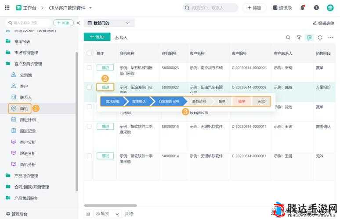Click 跟进 button in SJ0000015 row
Image resolution: width=340 pixels, height=219 pixels.
(x=105, y=127)
